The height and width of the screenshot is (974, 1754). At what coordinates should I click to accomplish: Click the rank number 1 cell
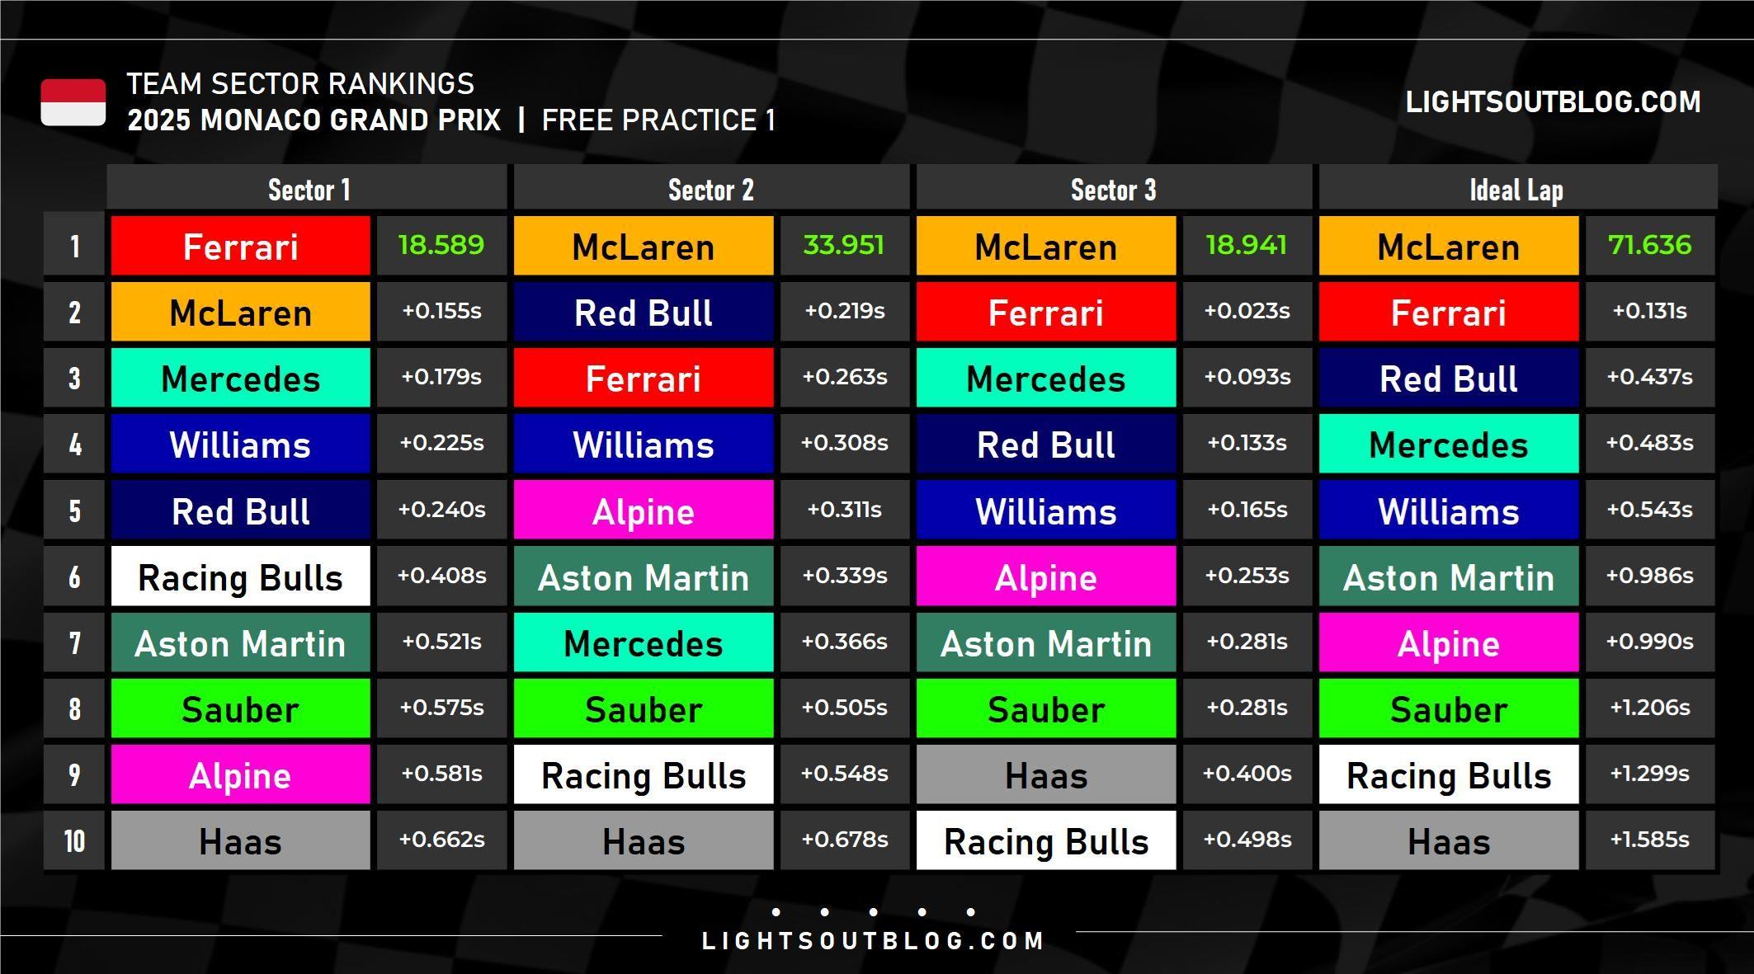tap(74, 246)
